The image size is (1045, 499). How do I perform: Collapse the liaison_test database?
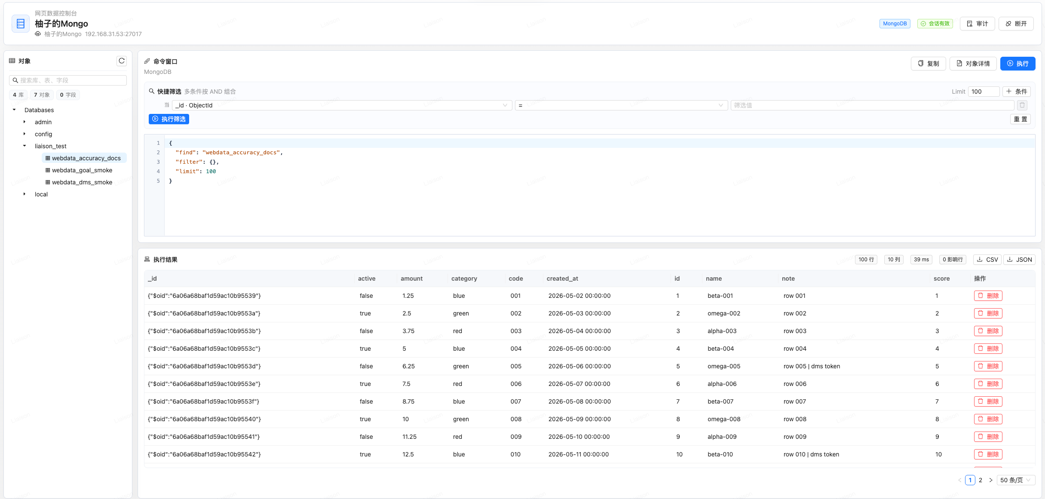[x=25, y=146]
